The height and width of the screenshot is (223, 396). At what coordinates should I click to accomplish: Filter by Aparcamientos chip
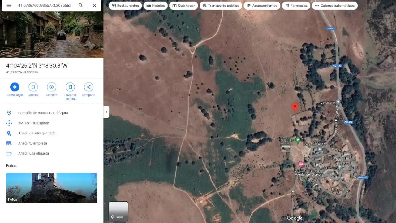tap(262, 6)
